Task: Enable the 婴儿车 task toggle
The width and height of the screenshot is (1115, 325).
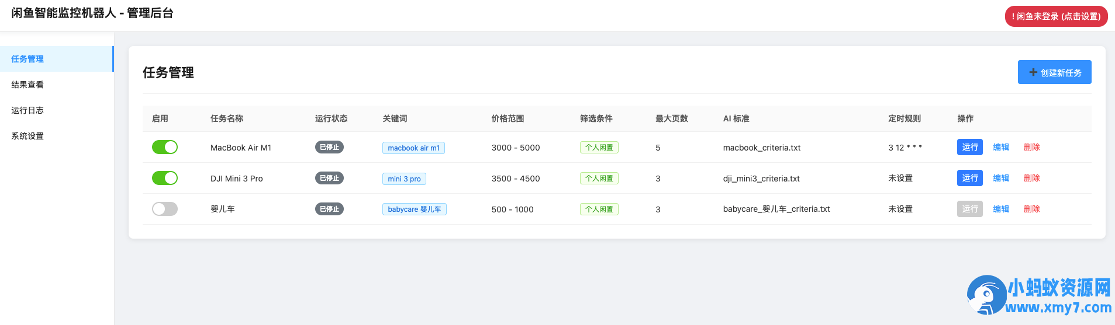Action: point(165,209)
